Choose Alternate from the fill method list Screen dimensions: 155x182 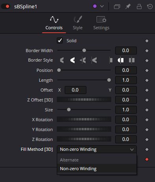coord(97,160)
